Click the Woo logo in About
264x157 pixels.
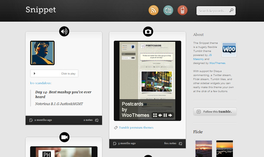tap(229, 49)
